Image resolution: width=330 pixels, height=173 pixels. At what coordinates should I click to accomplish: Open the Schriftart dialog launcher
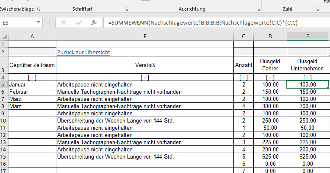(126, 9)
